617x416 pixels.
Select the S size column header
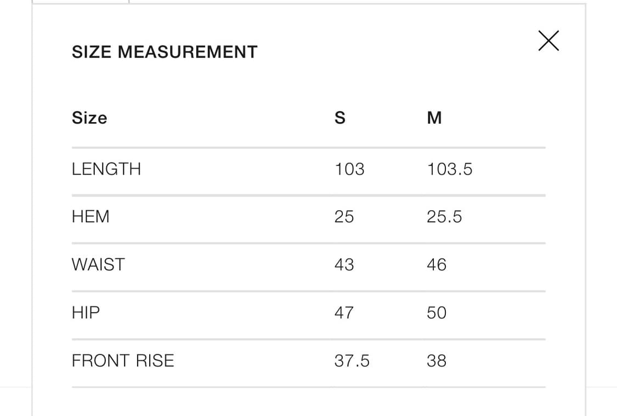(x=340, y=118)
